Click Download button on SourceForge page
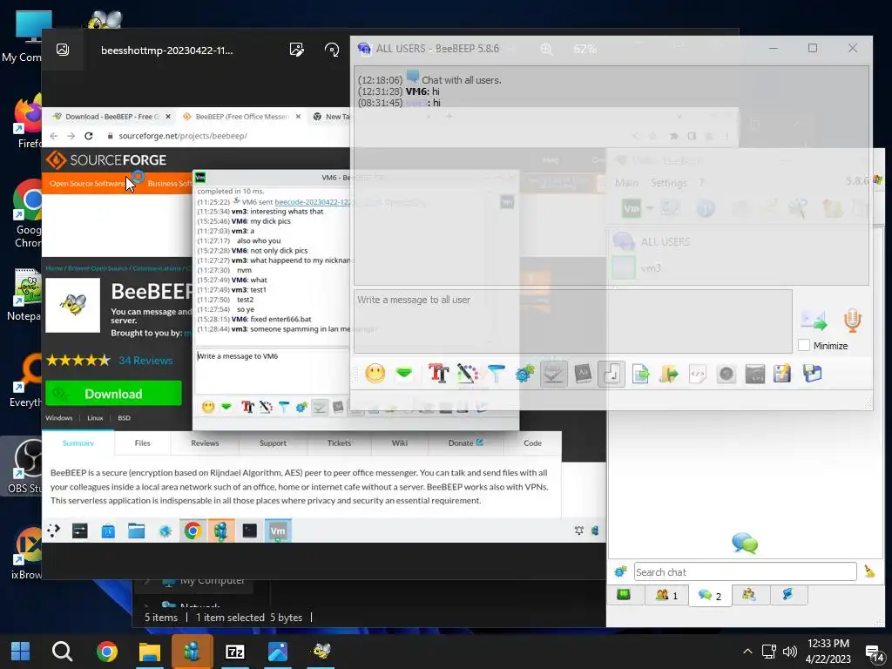 point(113,394)
